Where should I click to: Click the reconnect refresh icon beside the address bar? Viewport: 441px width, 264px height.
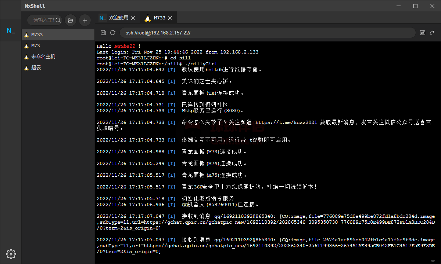point(113,33)
